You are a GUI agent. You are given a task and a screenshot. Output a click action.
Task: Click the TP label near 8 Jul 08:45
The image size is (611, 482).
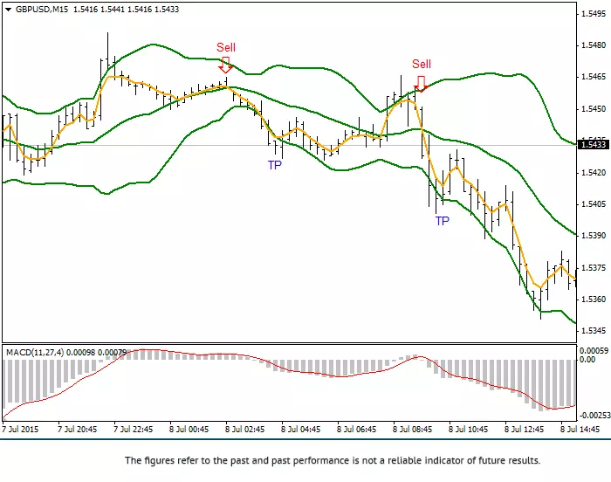coord(443,221)
